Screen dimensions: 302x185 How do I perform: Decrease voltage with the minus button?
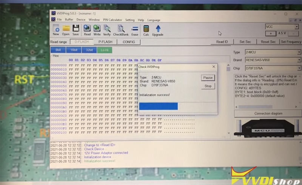tap(293, 34)
